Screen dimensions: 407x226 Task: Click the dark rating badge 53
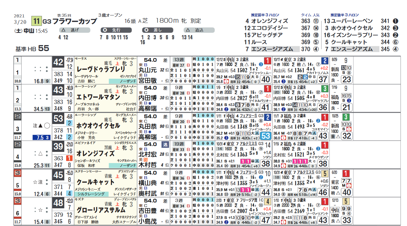coord(58,119)
